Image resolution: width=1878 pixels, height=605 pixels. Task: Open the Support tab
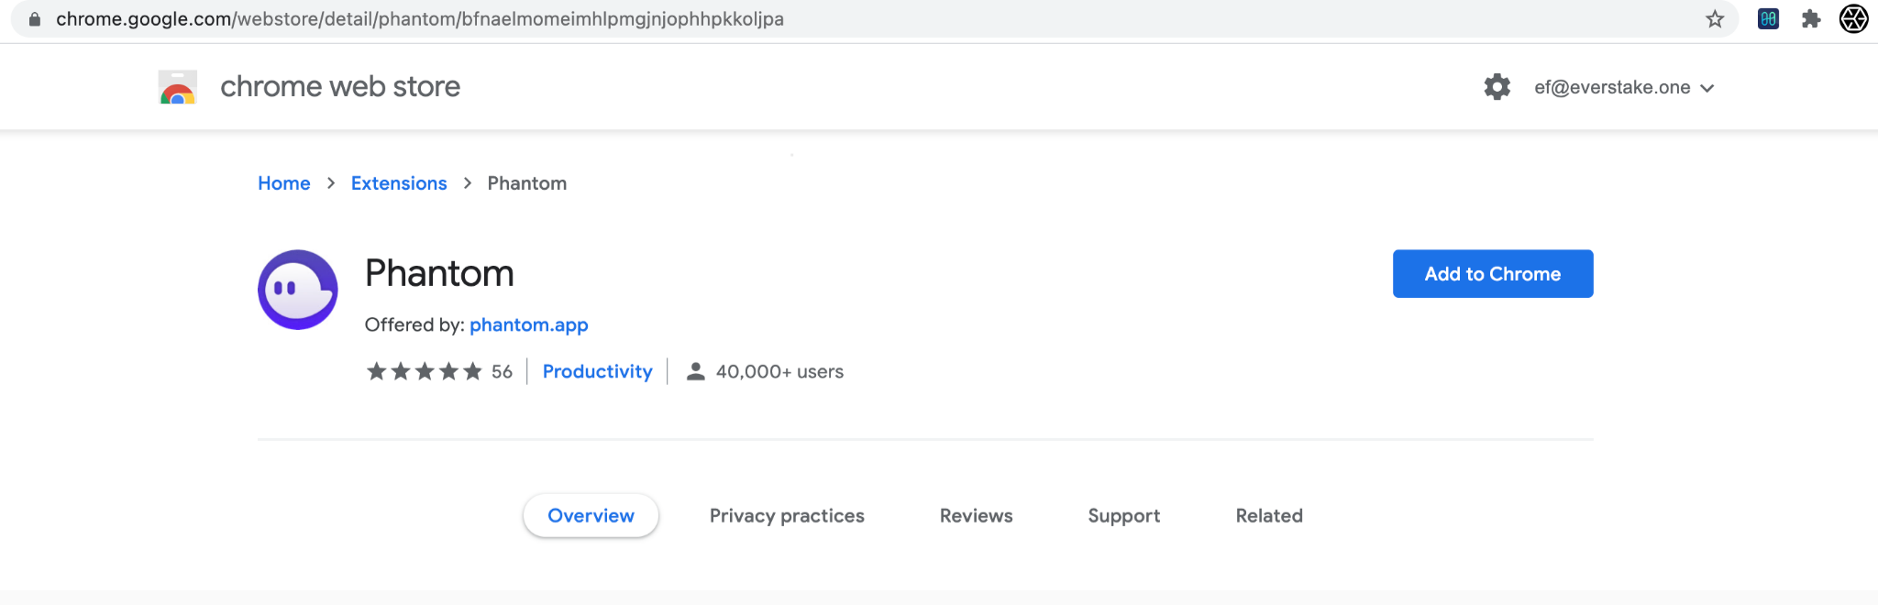[1124, 516]
